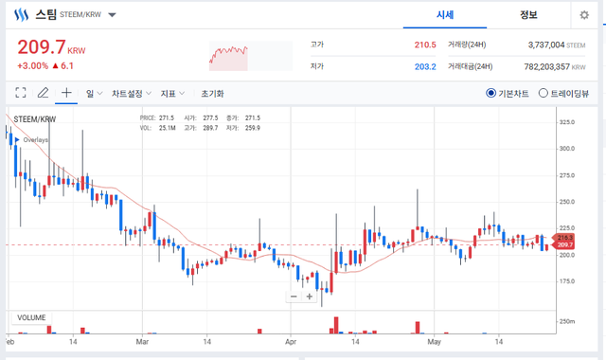The image size is (606, 360).
Task: Open the 지표 indicators dropdown
Action: 172,93
